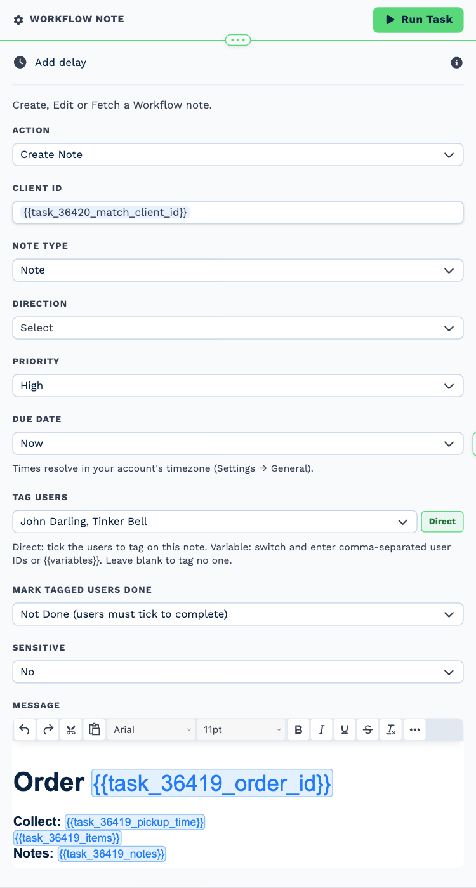The width and height of the screenshot is (476, 888).
Task: Open the Priority dropdown set to High
Action: tap(238, 386)
